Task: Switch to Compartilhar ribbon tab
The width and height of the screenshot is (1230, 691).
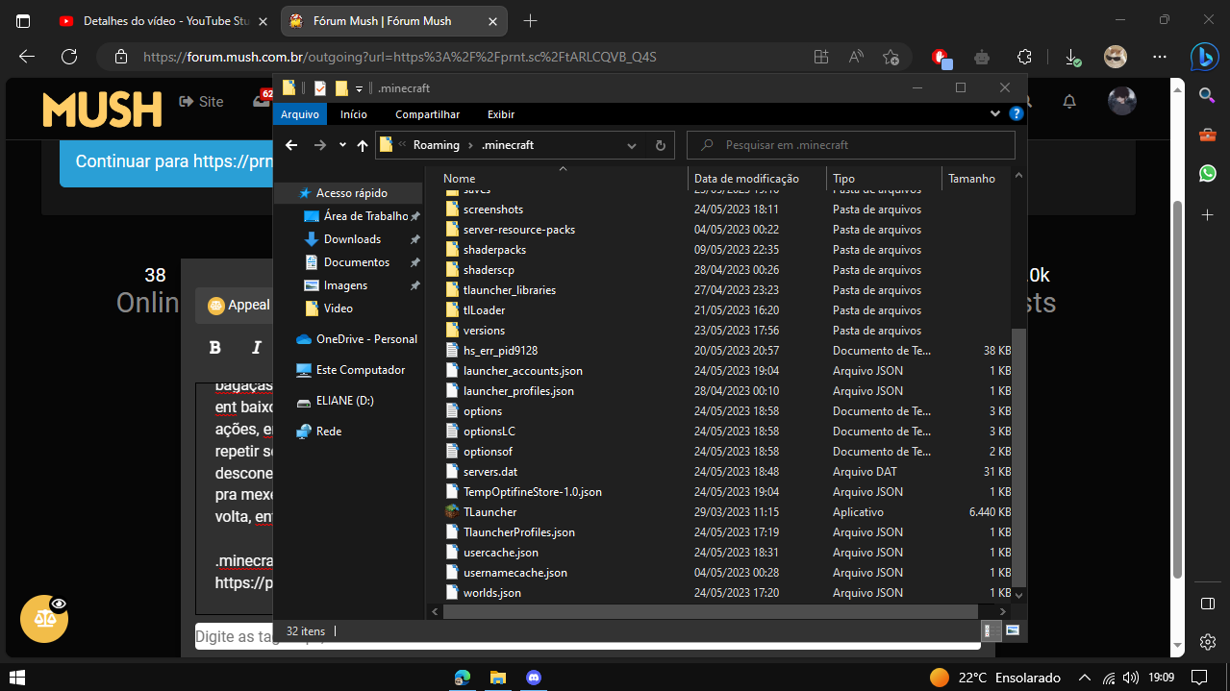Action: (428, 114)
